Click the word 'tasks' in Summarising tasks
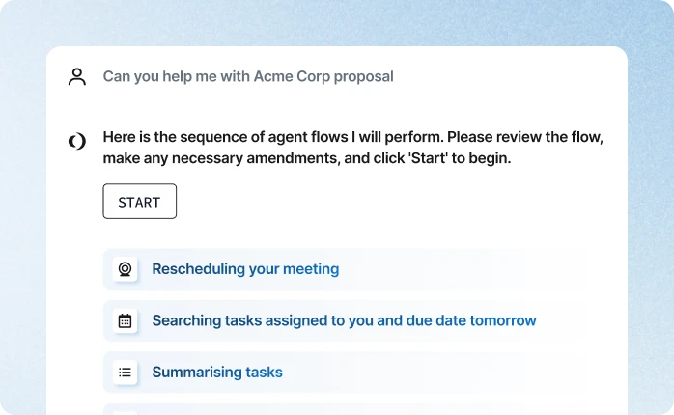 [x=264, y=372]
